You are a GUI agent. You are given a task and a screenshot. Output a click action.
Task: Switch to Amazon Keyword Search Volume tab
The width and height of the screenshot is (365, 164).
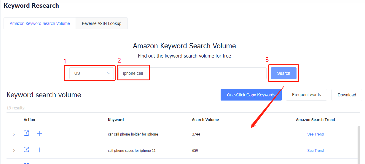pos(40,23)
